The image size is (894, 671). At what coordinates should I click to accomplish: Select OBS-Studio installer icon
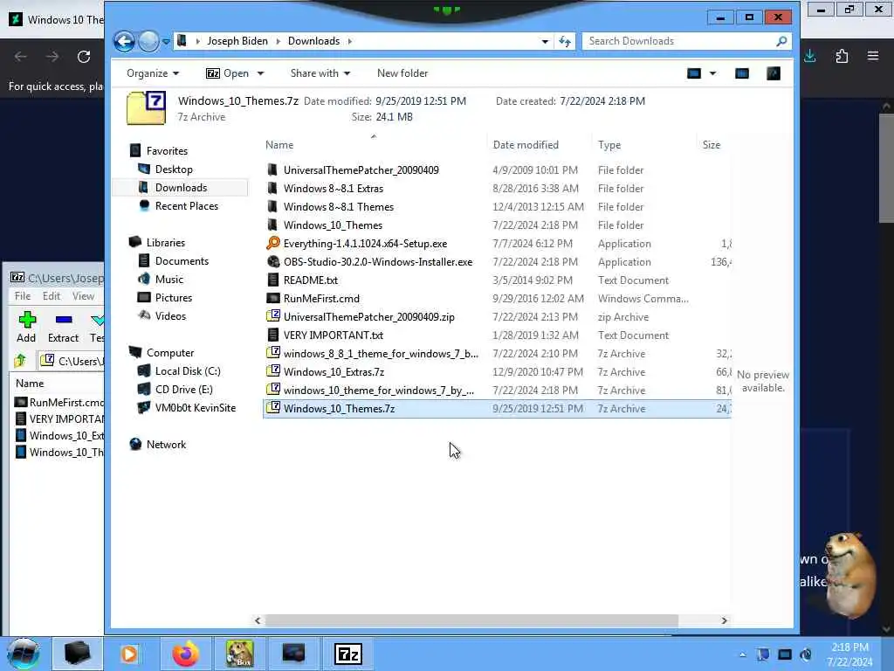pyautogui.click(x=273, y=262)
